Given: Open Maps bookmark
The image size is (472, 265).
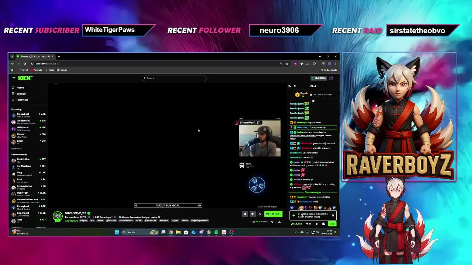Looking at the screenshot, I should point(50,70).
